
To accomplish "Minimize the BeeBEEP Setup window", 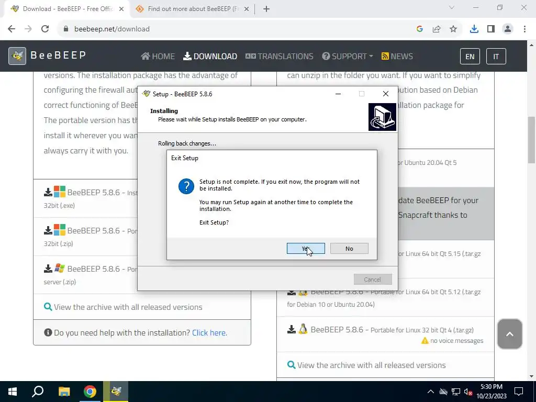I will coord(338,94).
